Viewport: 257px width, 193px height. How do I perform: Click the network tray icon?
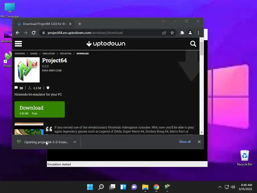pyautogui.click(x=227, y=187)
